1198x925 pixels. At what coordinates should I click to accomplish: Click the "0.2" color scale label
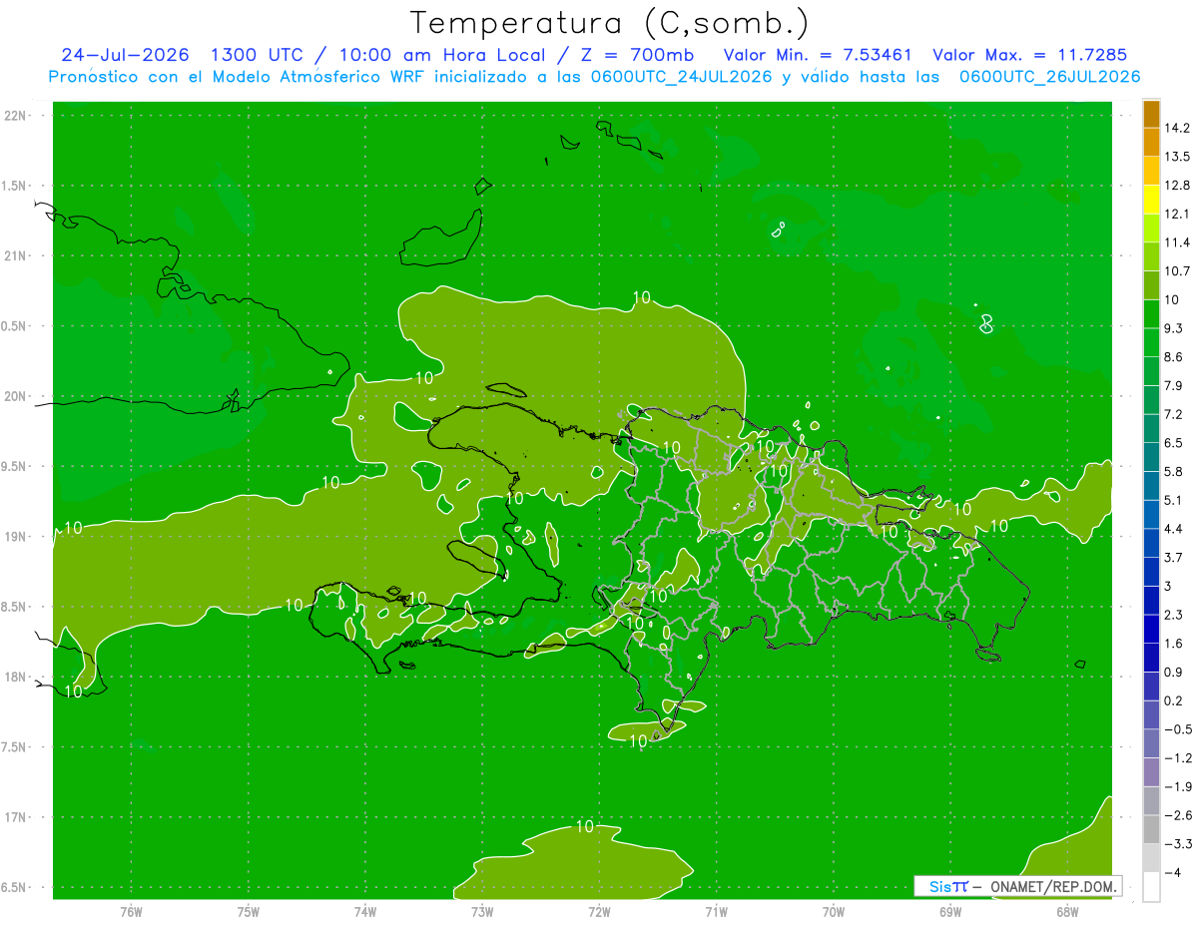point(1174,700)
